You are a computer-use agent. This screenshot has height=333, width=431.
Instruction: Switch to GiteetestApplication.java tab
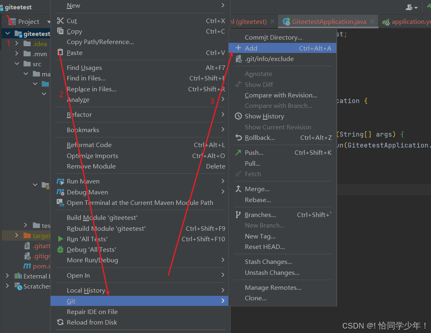click(x=329, y=21)
